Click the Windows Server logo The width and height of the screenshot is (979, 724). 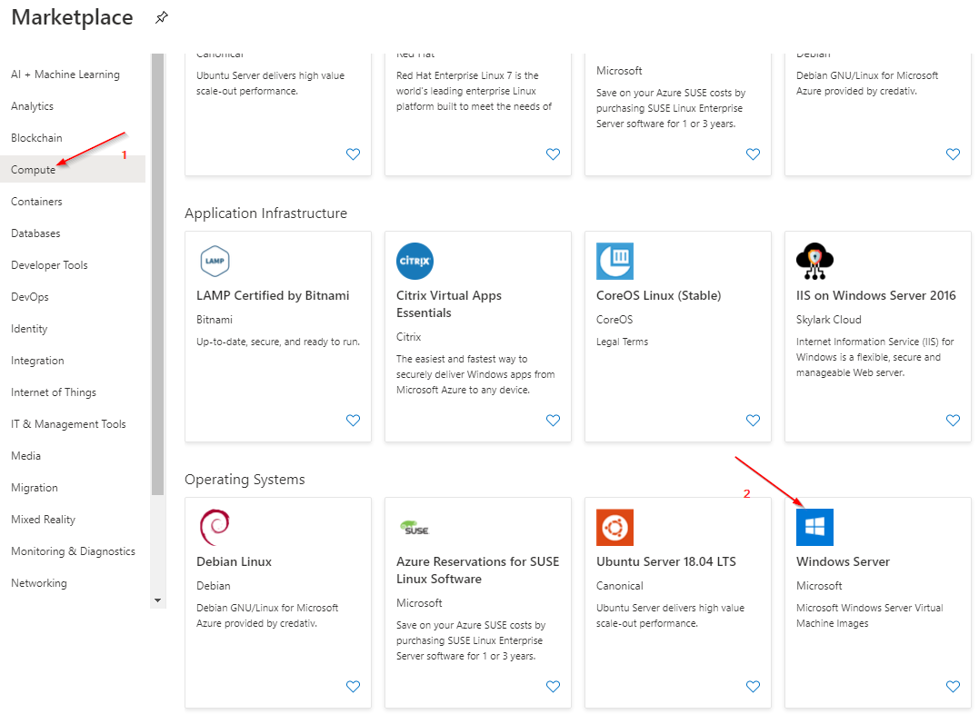click(814, 528)
